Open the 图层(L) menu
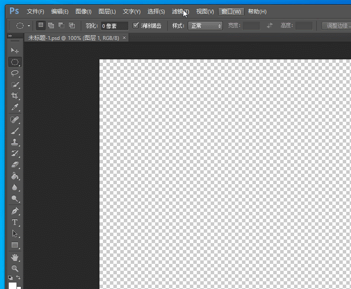 point(107,11)
